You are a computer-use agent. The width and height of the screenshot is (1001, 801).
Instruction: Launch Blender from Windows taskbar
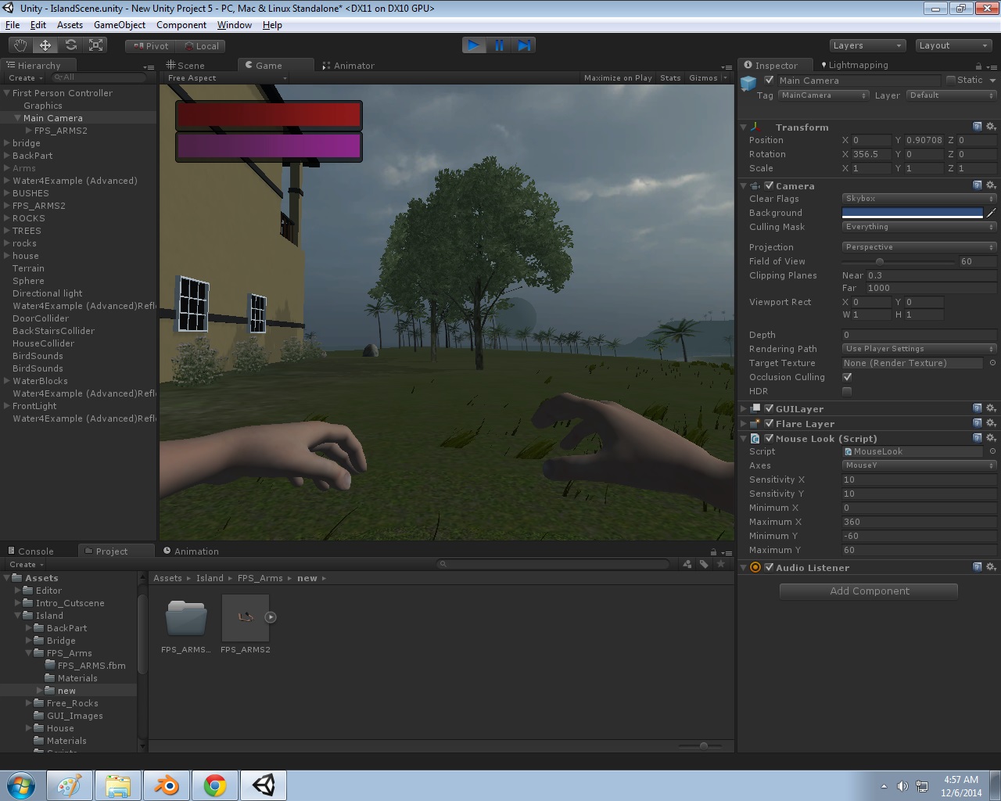[167, 785]
